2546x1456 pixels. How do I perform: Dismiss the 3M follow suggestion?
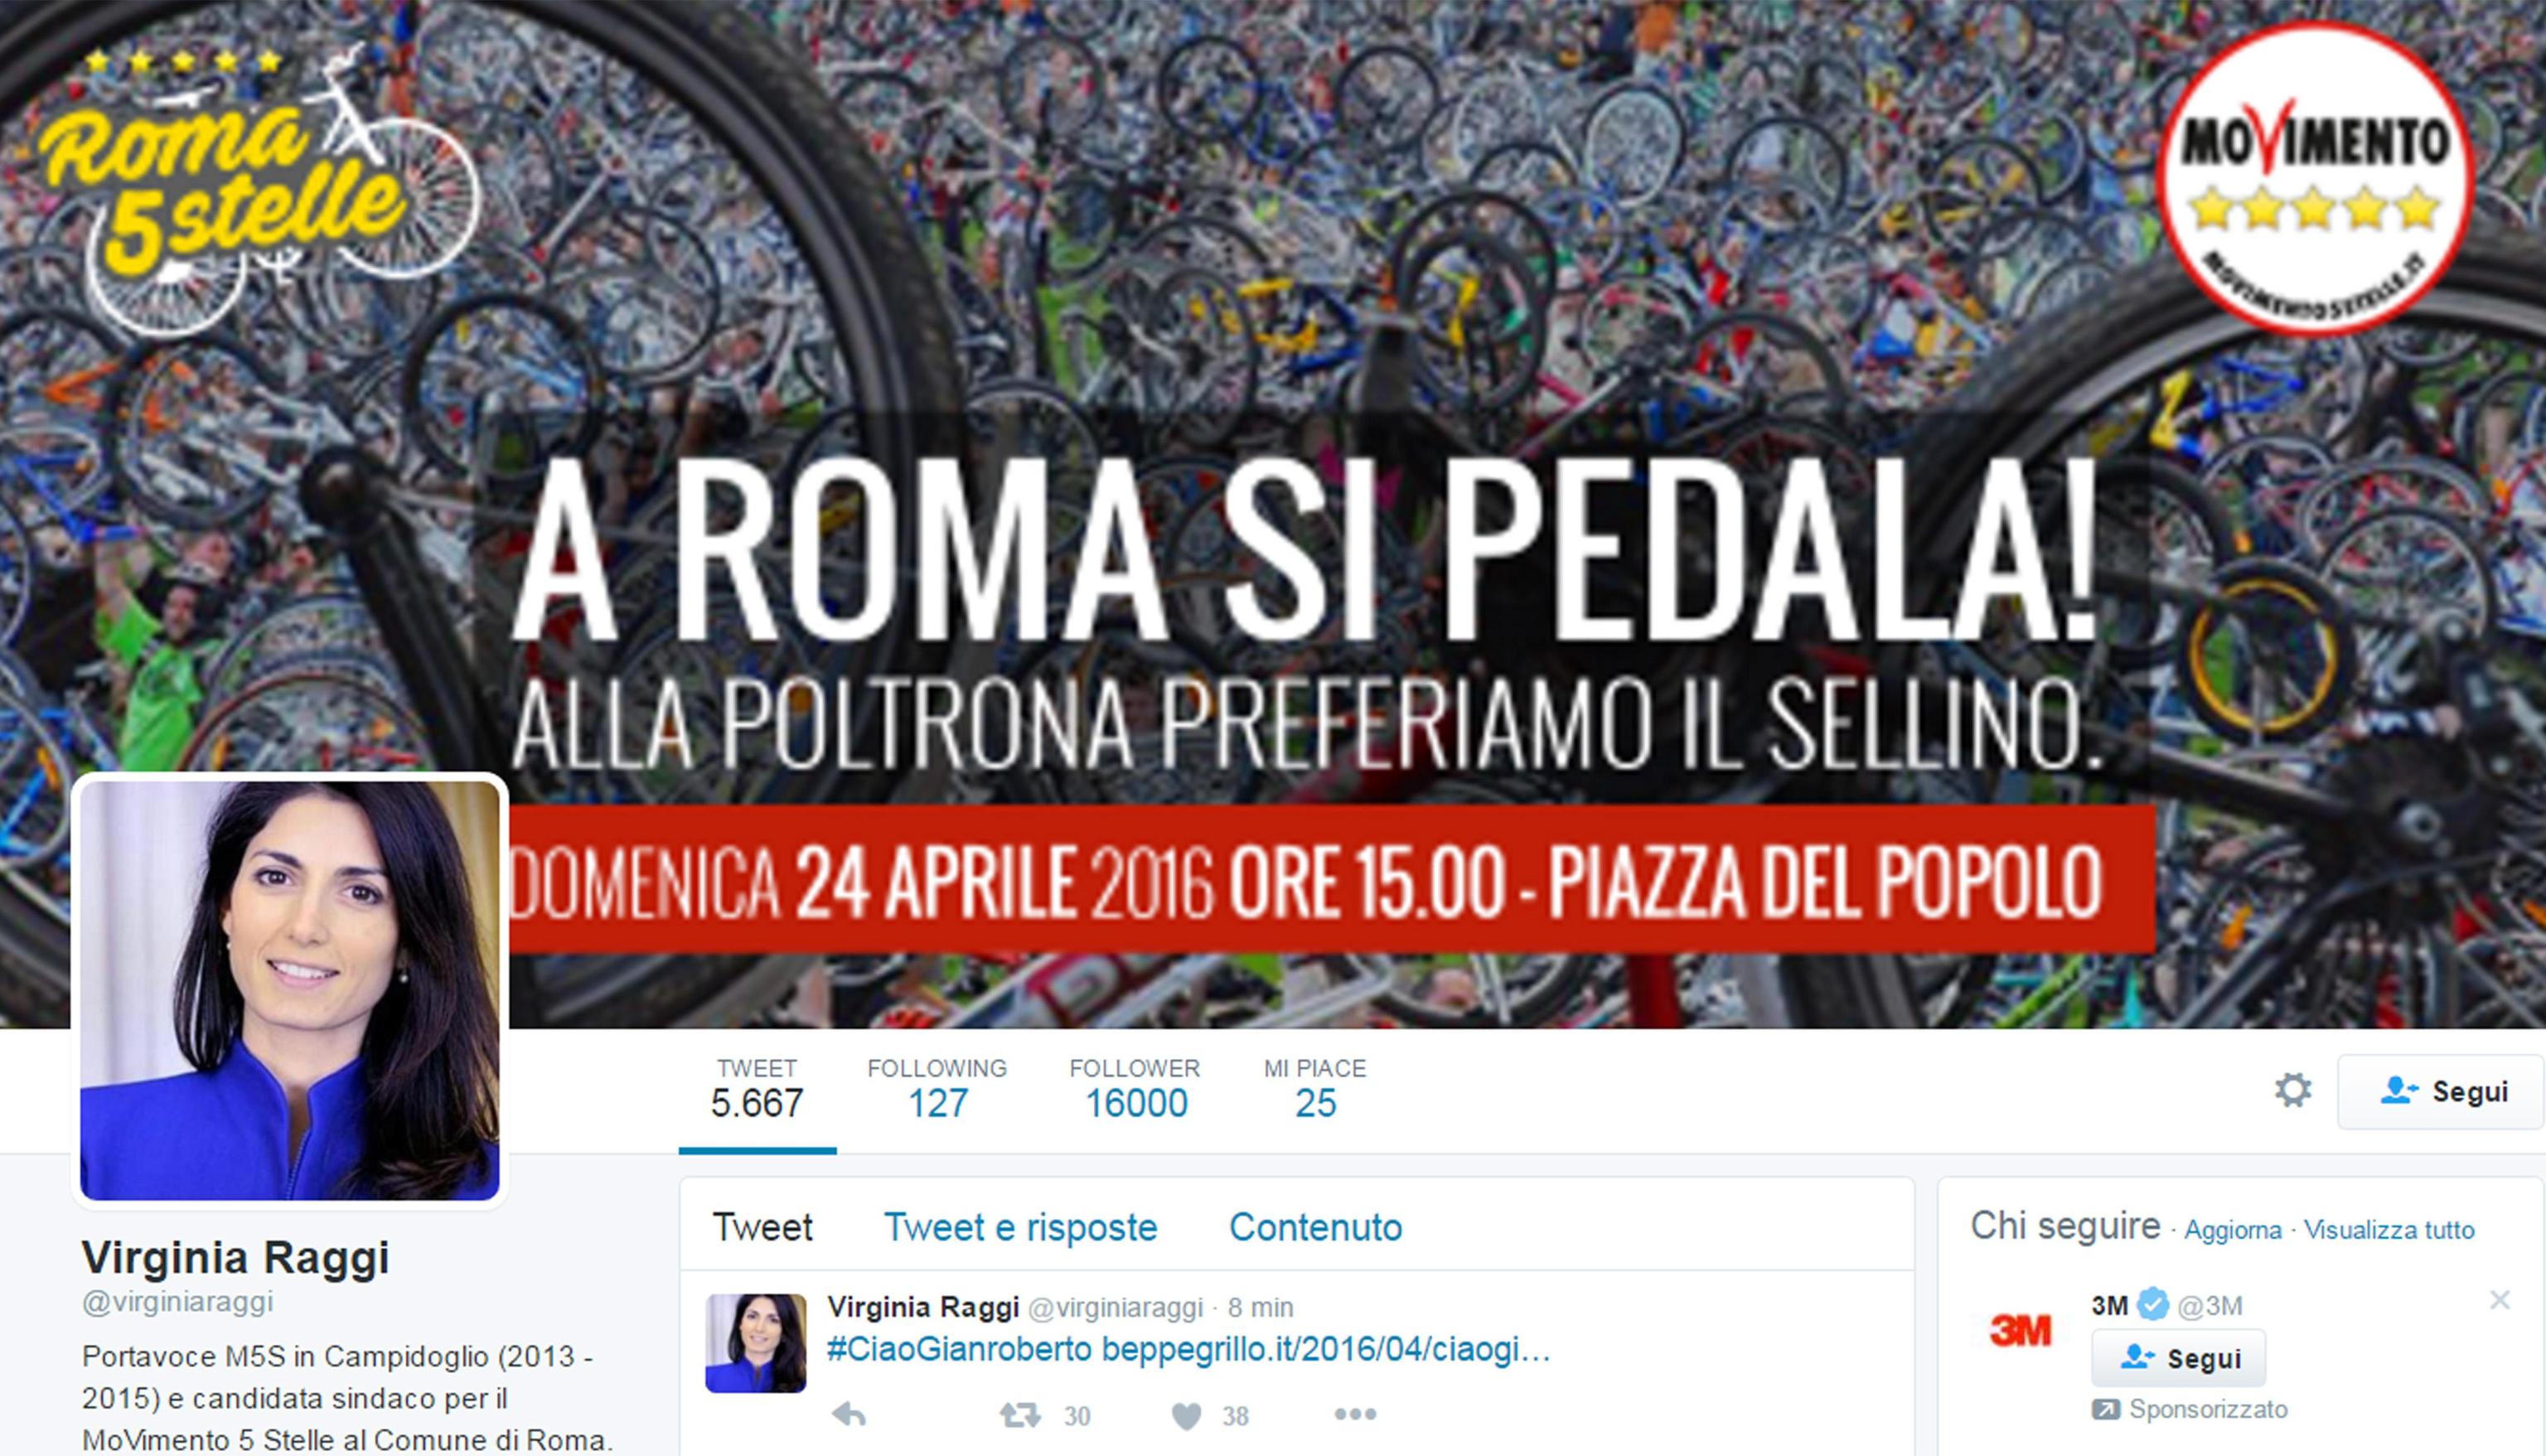click(2500, 1299)
